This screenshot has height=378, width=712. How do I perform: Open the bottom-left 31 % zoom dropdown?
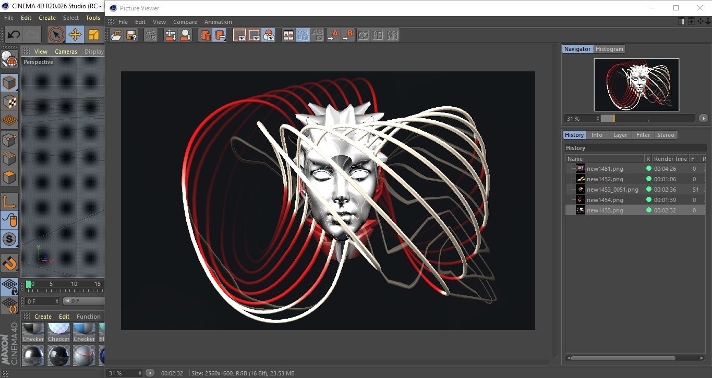click(125, 373)
